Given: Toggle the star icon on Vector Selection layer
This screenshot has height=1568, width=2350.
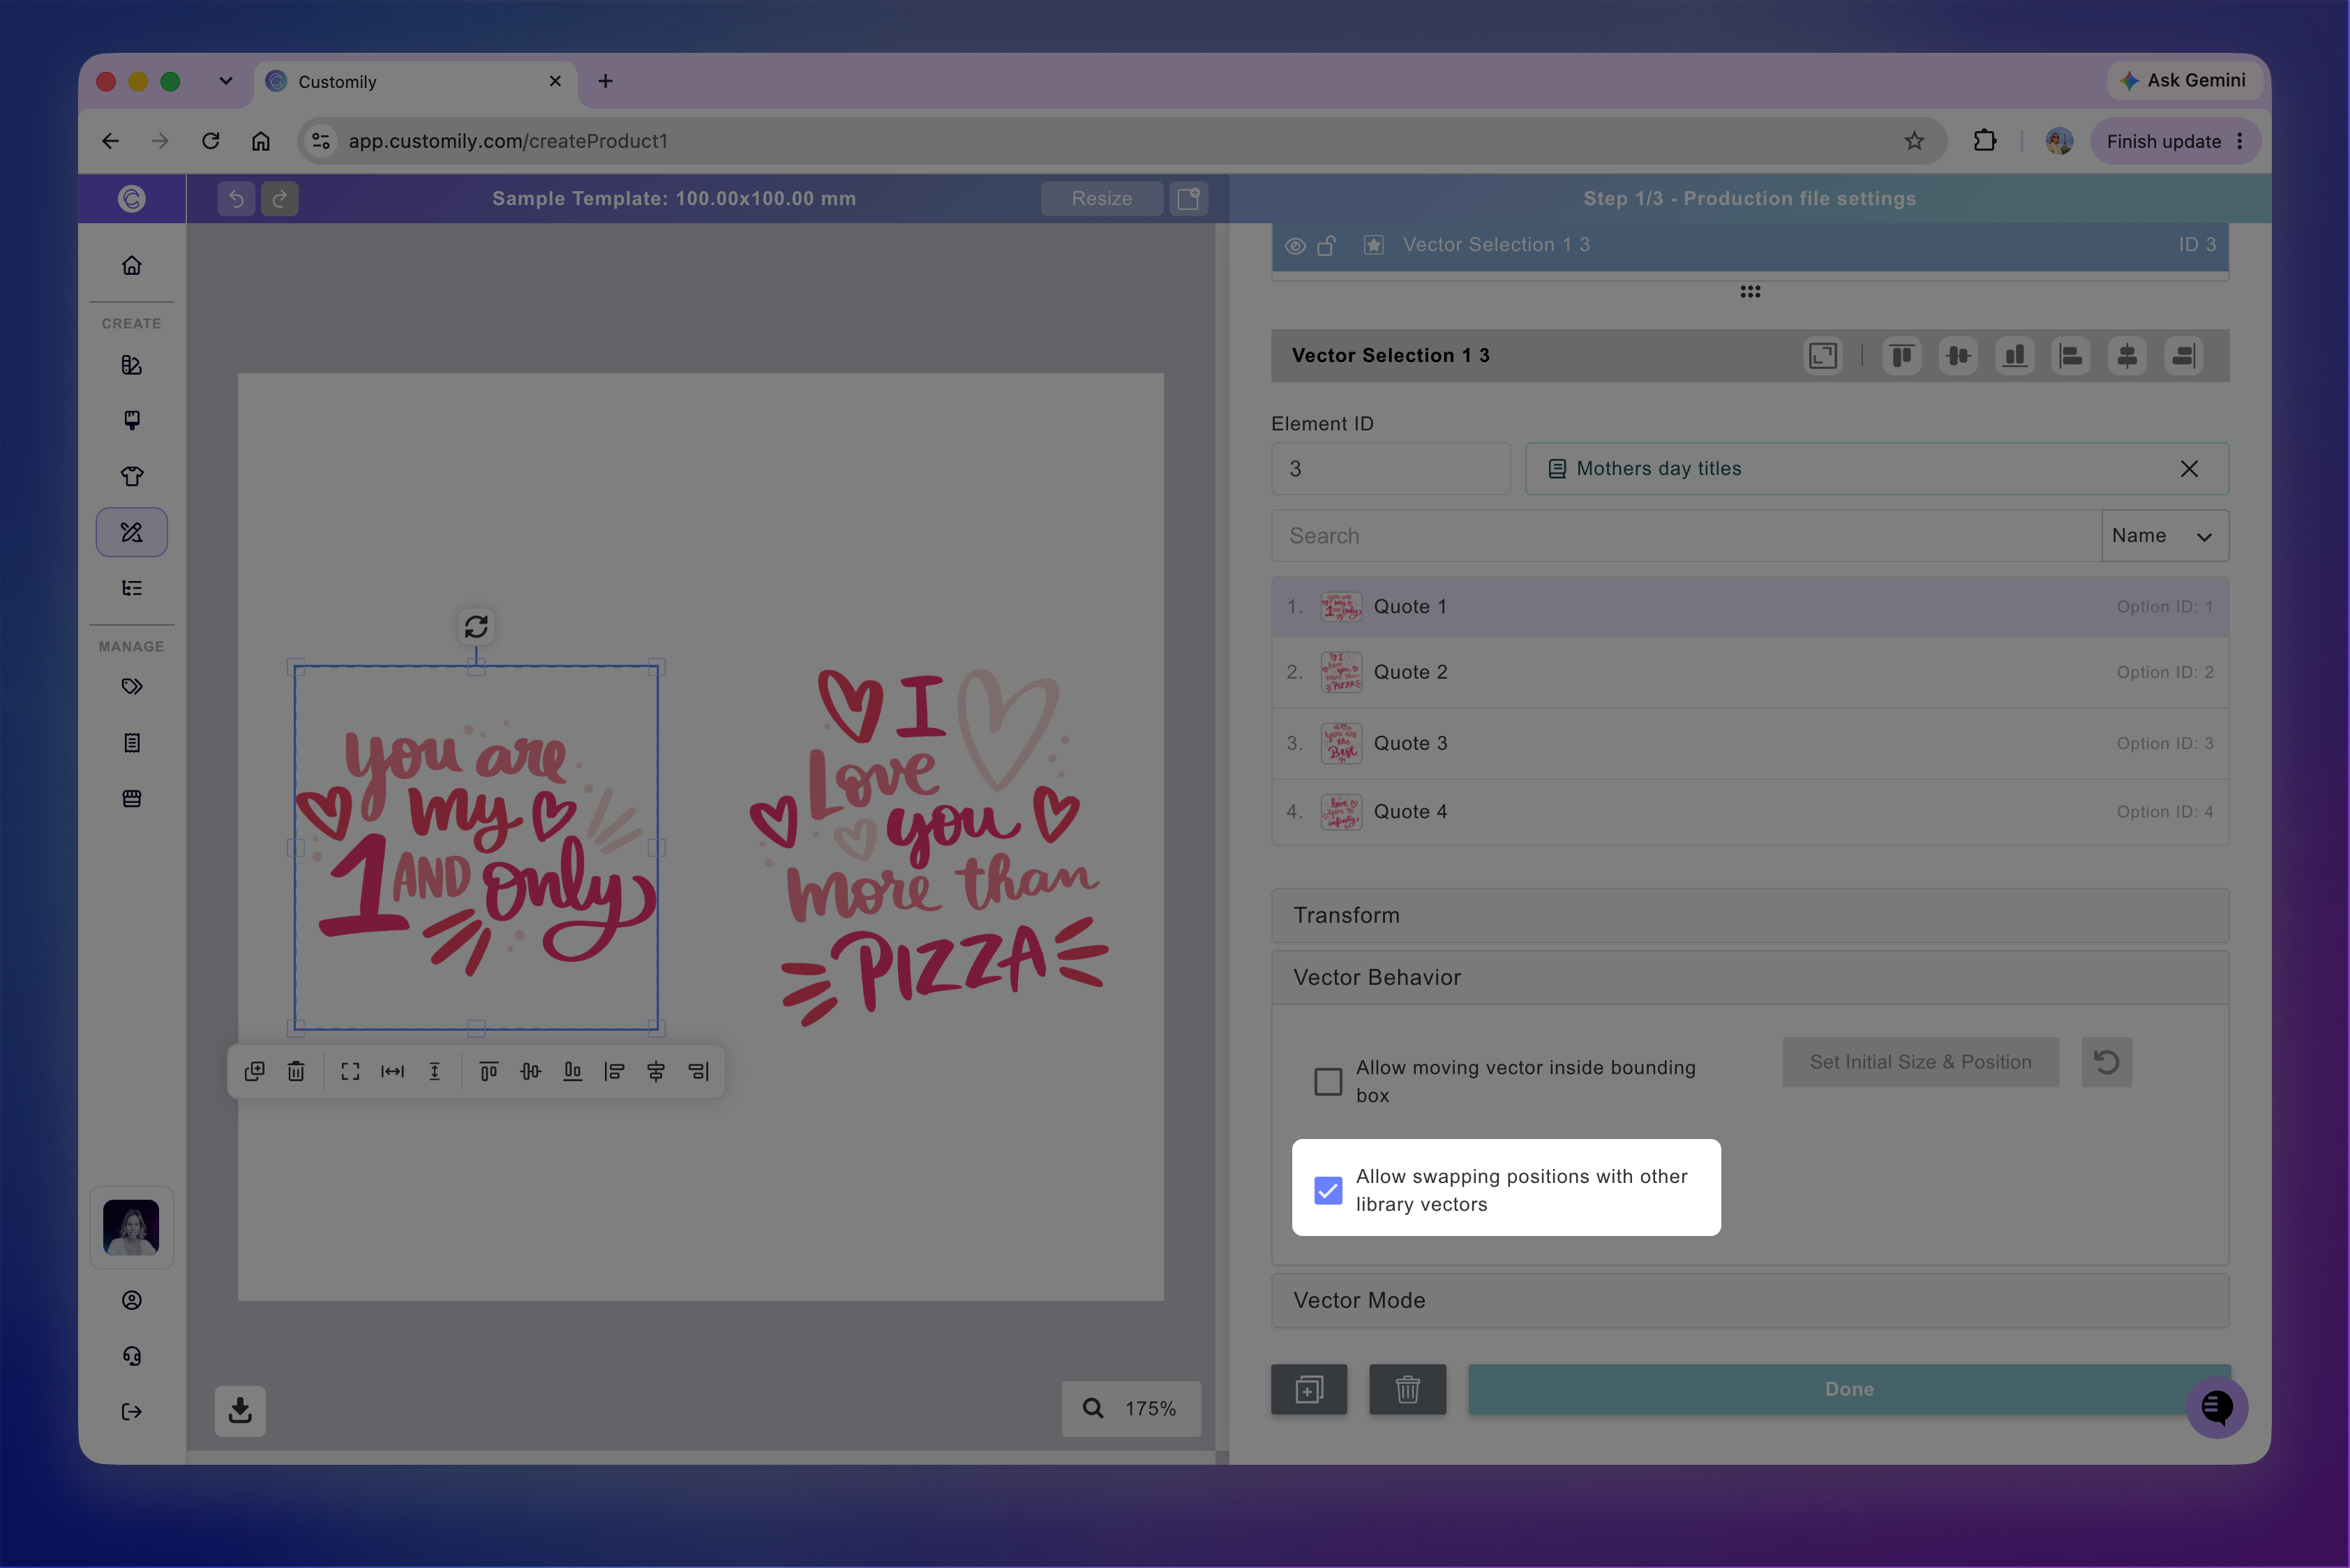Looking at the screenshot, I should [1374, 245].
